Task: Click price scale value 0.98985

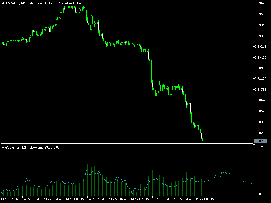Action: (x=260, y=68)
